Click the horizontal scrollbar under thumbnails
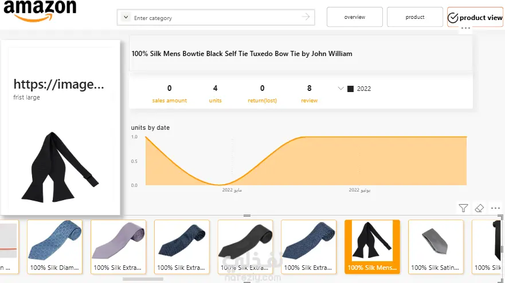Screen dimensions: 505x283 point(143,279)
